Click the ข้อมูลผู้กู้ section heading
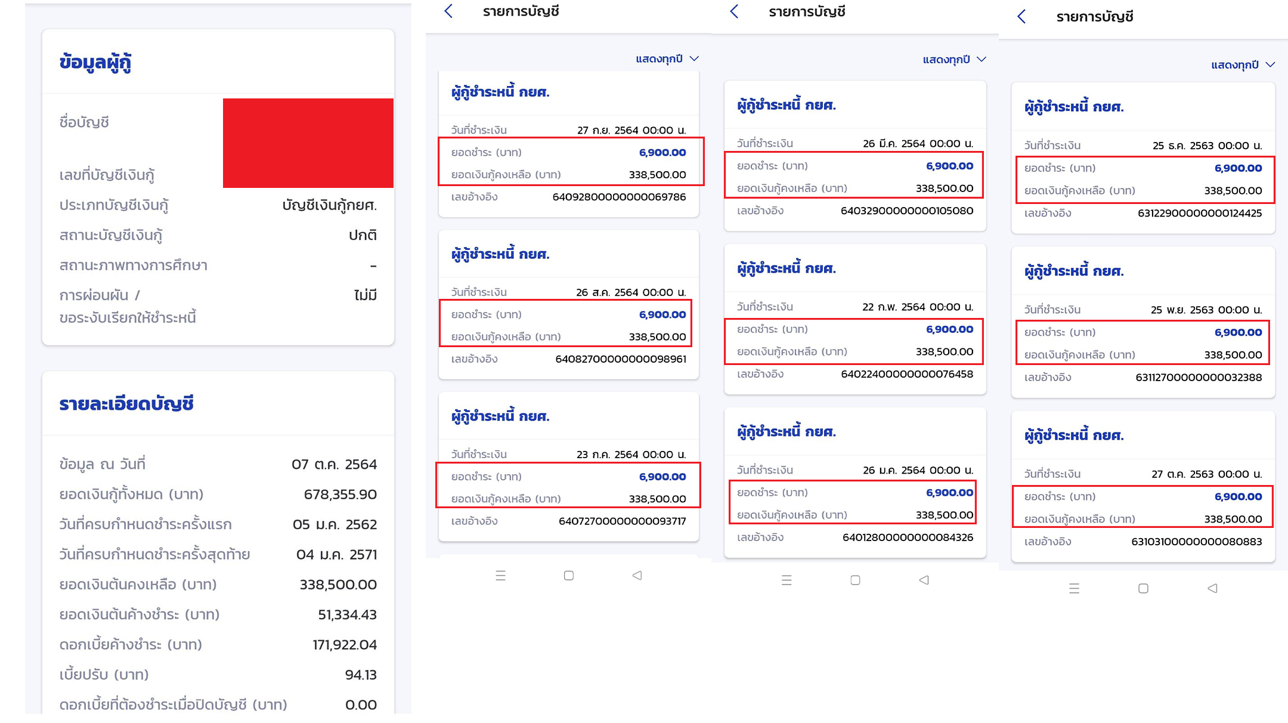The height and width of the screenshot is (723, 1288). point(95,62)
